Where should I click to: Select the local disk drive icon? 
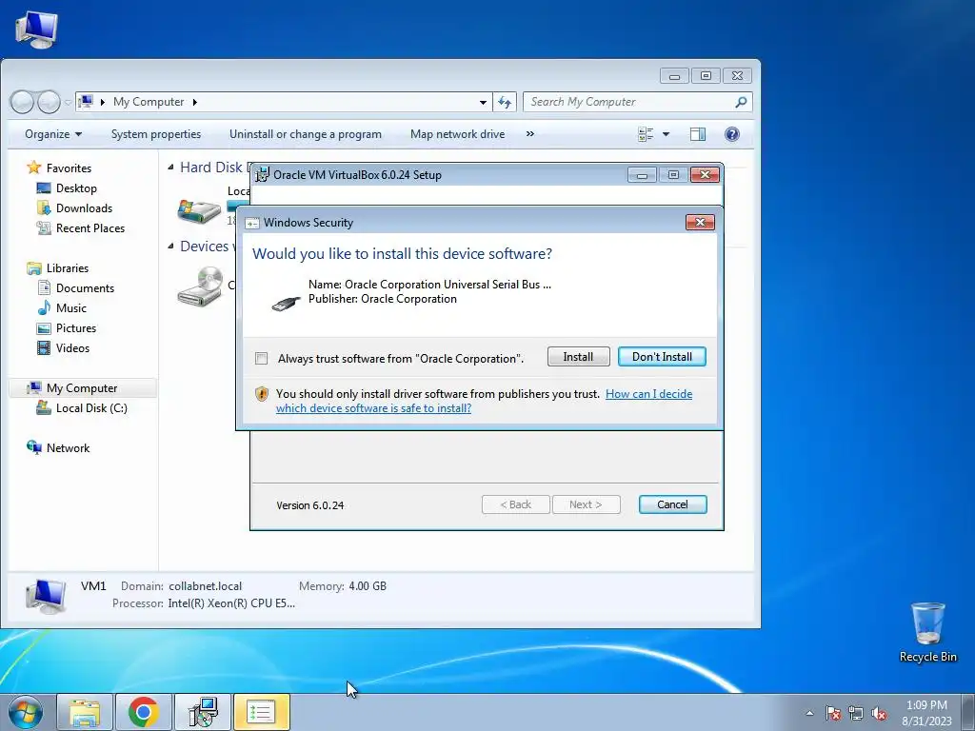(x=199, y=210)
